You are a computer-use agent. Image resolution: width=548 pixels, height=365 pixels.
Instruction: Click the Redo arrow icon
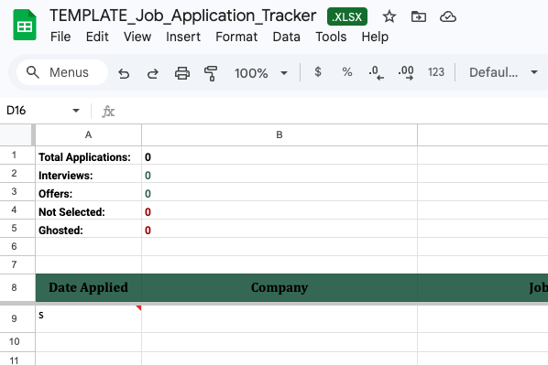153,73
